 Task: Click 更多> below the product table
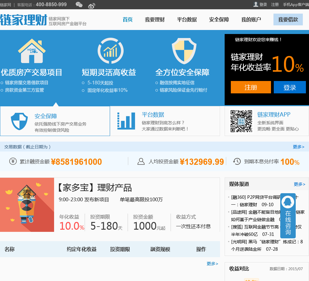(212, 264)
